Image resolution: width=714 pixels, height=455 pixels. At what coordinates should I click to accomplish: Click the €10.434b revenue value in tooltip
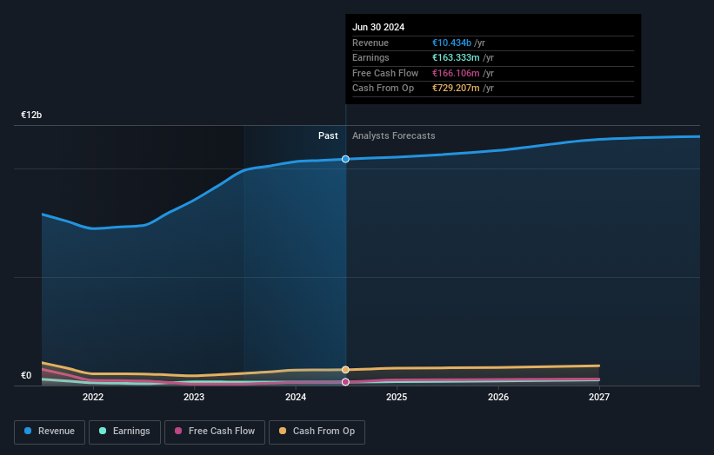[x=451, y=43]
